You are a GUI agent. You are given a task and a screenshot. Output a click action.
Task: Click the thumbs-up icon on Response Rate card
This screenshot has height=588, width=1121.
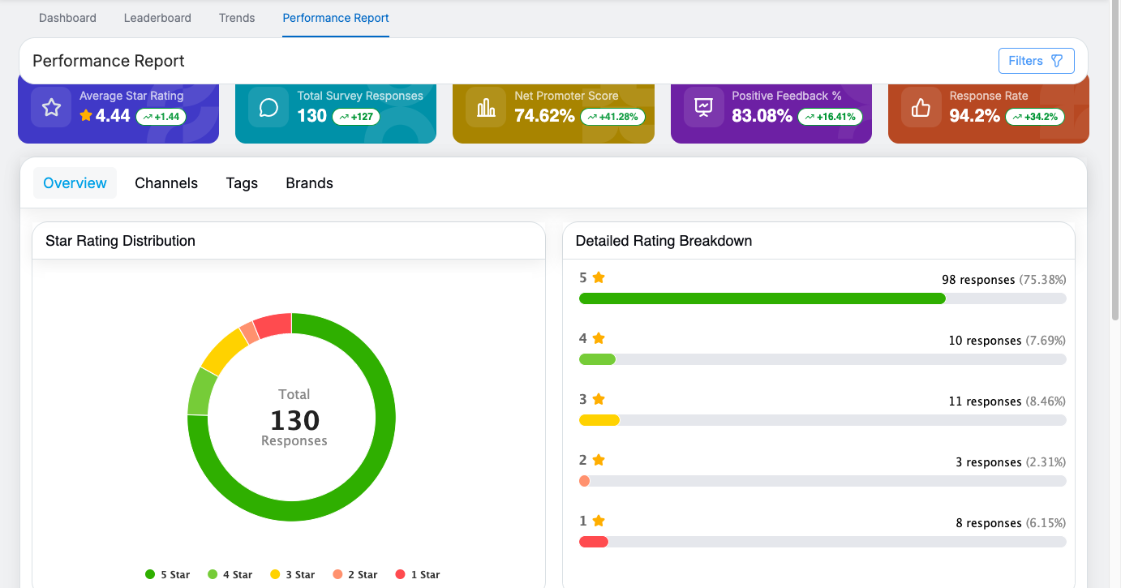coord(921,108)
